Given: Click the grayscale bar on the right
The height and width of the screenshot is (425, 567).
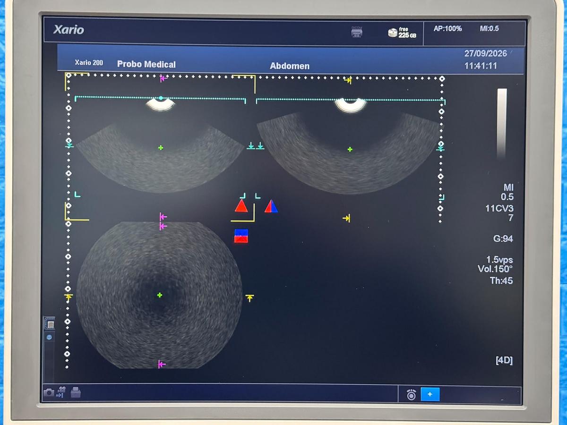Looking at the screenshot, I should click(x=502, y=124).
